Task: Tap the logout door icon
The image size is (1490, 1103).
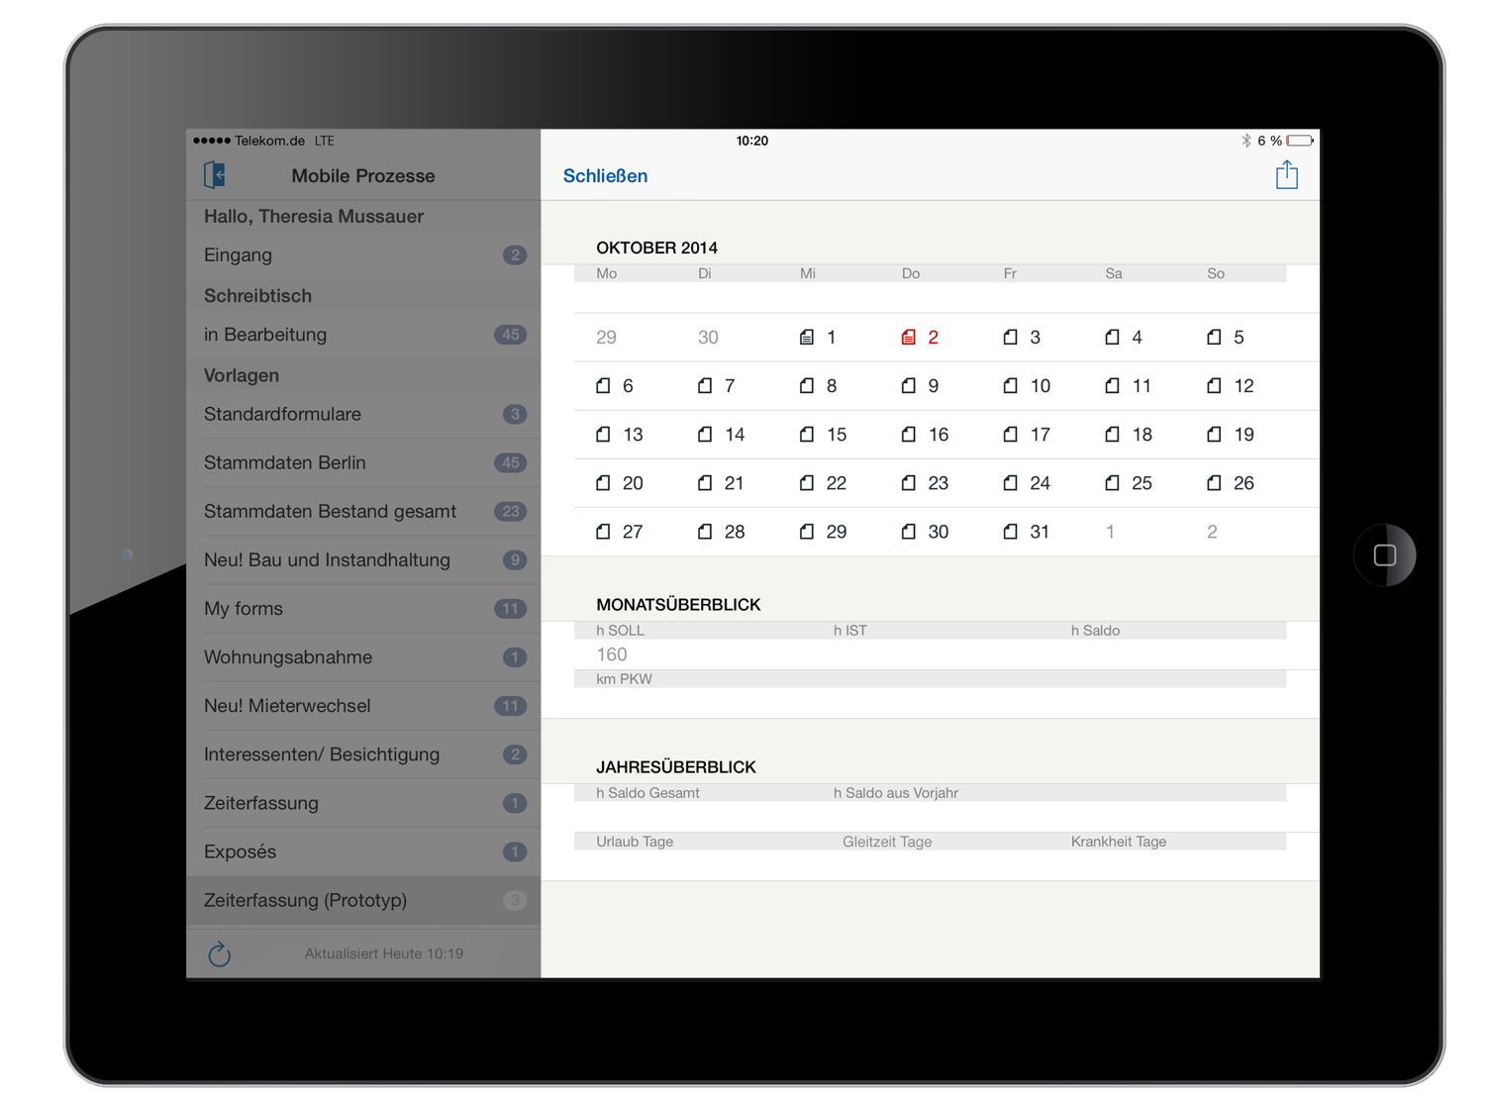Action: pyautogui.click(x=215, y=175)
